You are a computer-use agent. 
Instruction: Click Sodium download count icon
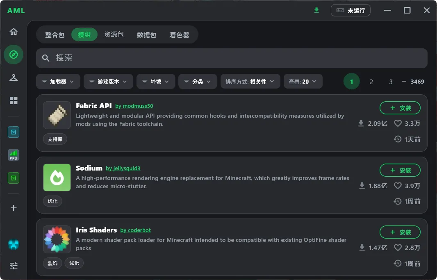pos(362,186)
